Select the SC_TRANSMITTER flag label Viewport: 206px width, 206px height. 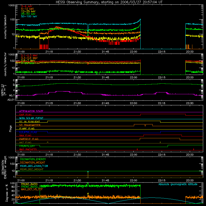coord(30,125)
